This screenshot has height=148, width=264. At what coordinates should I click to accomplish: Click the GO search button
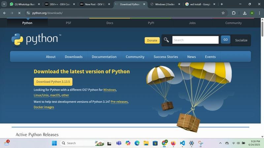[x=226, y=40]
